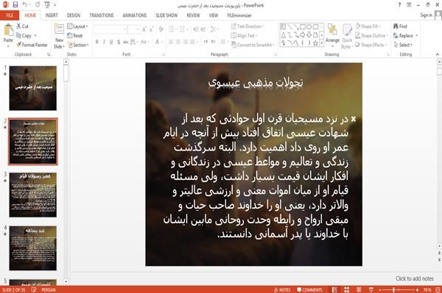Open the font size combo box
The width and height of the screenshot is (442, 293).
pos(133,29)
